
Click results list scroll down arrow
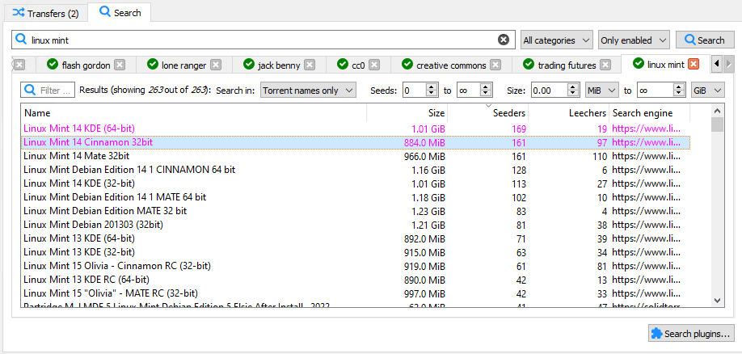click(718, 300)
